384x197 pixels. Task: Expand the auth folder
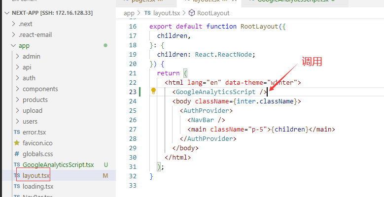[18, 78]
